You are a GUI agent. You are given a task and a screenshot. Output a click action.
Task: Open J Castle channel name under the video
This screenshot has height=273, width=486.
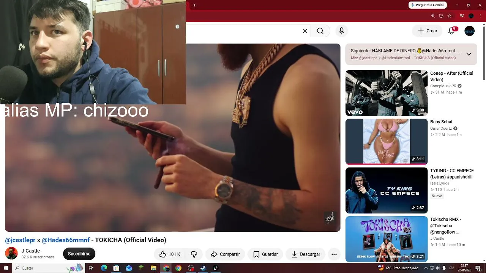coord(31,251)
